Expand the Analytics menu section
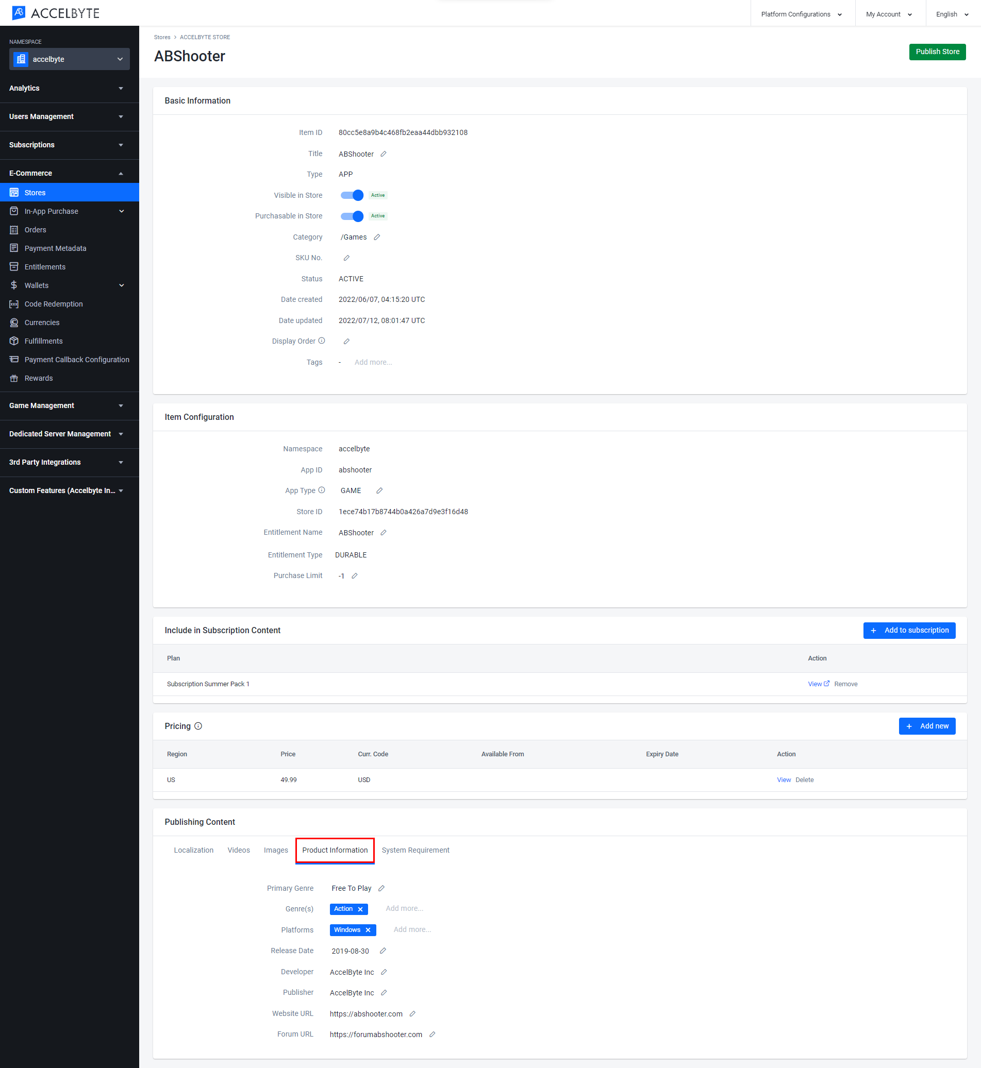The image size is (981, 1068). point(70,88)
